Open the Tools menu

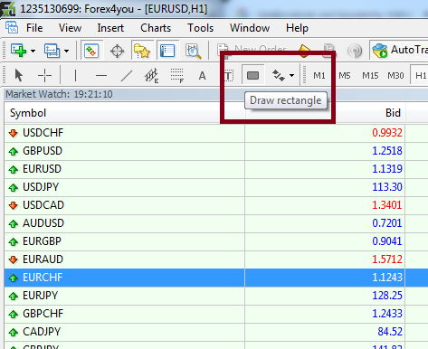[200, 28]
